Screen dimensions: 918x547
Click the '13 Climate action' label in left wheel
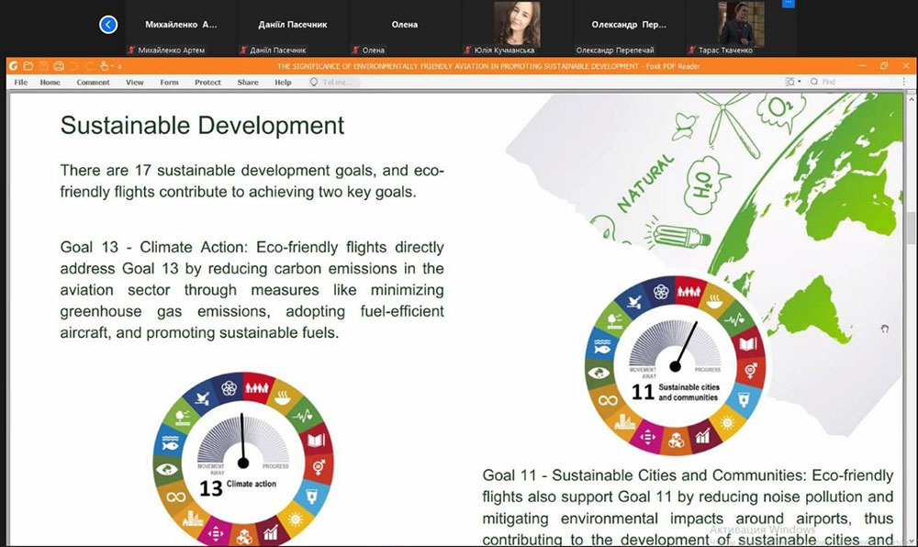click(237, 486)
